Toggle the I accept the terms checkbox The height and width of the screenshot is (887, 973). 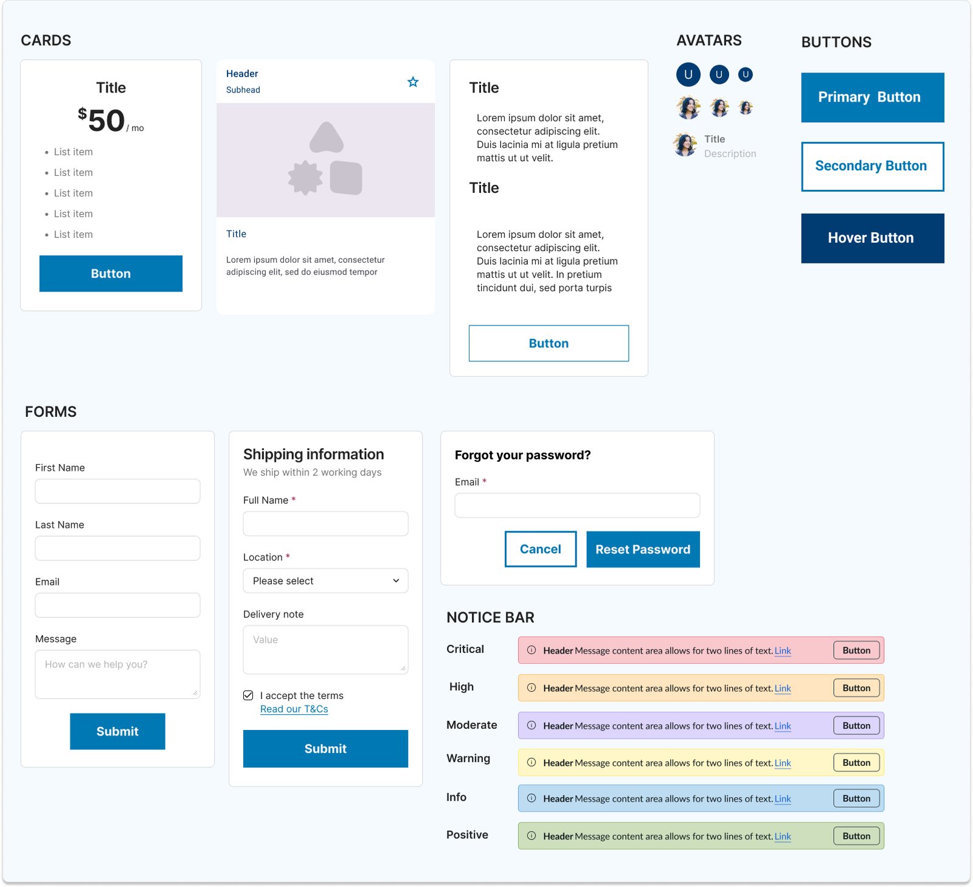coord(248,695)
